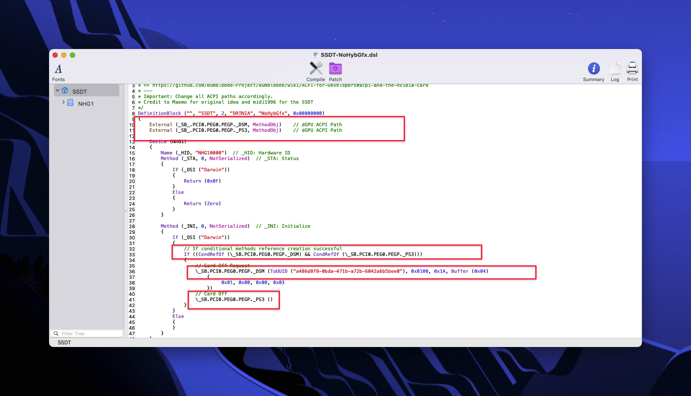Click the sidebar divider handle
The height and width of the screenshot is (396, 691).
[125, 211]
